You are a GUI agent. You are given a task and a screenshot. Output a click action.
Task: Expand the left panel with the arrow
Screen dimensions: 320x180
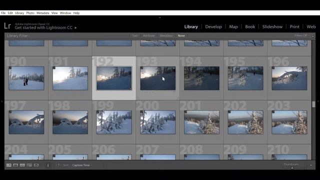(x=2, y=101)
